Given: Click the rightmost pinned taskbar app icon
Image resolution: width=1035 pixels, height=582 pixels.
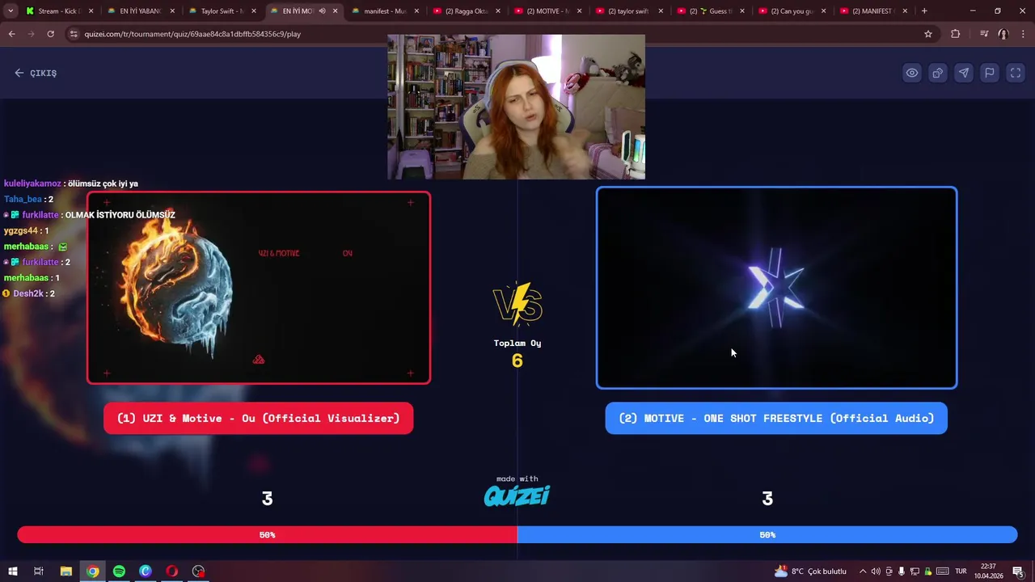Looking at the screenshot, I should (198, 571).
